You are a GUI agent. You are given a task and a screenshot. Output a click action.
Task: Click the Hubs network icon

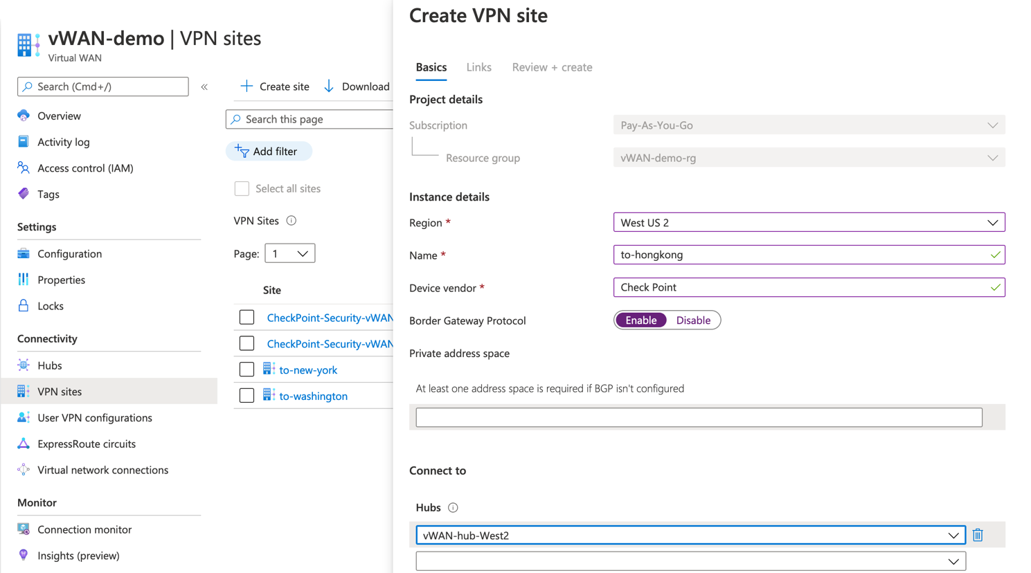[x=24, y=365]
